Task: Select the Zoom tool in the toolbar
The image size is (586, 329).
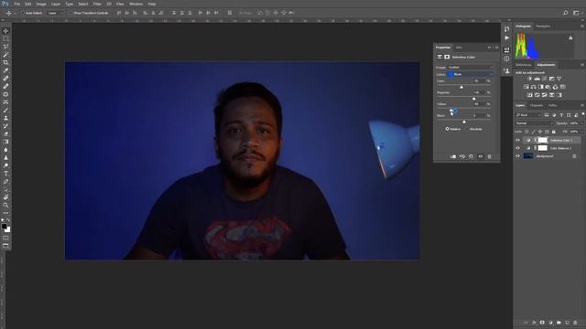Action: point(5,205)
